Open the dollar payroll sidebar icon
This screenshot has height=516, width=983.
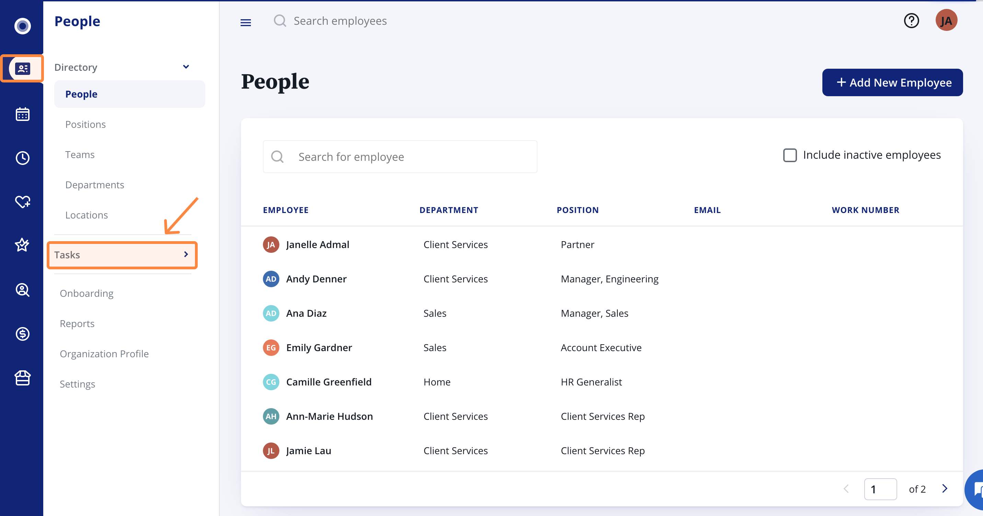[23, 334]
